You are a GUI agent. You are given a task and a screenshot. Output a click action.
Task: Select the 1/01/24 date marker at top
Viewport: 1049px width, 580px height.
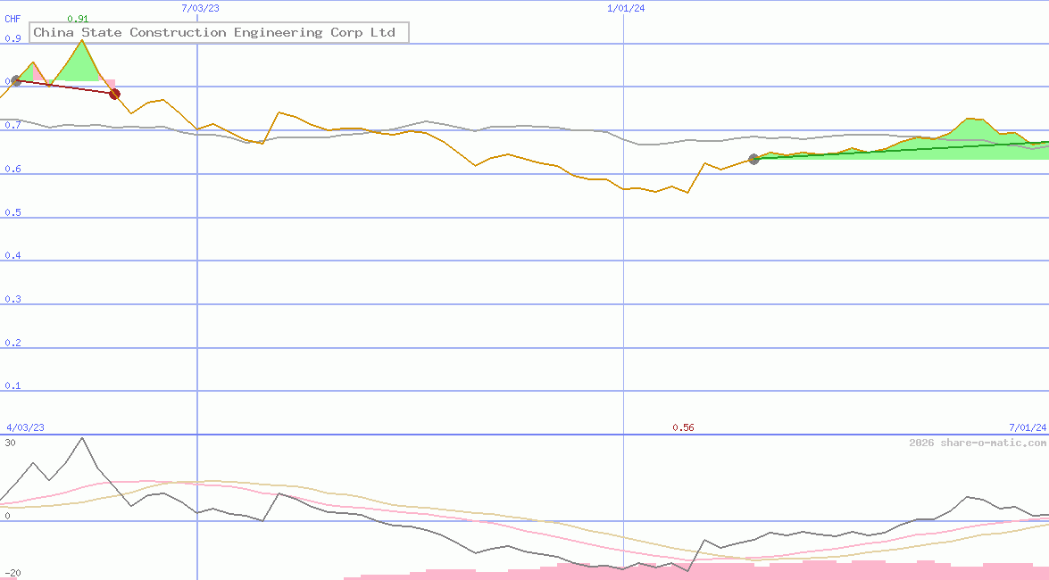click(626, 8)
